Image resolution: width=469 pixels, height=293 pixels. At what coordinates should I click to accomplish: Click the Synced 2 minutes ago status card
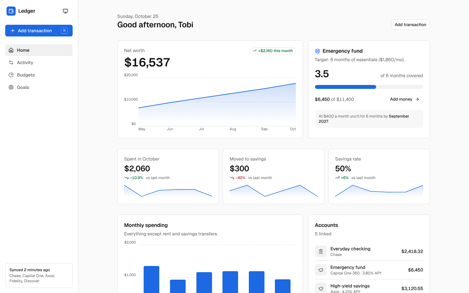pyautogui.click(x=39, y=275)
